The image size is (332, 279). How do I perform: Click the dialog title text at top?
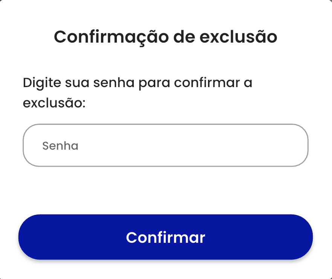coord(165,37)
